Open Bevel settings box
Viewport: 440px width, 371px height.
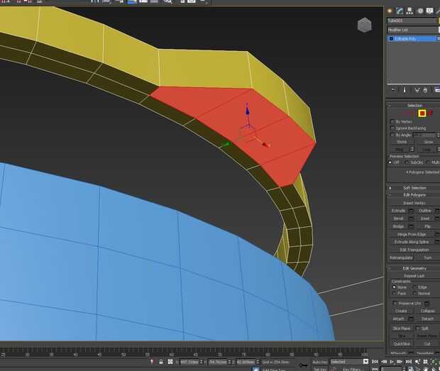[x=412, y=218]
